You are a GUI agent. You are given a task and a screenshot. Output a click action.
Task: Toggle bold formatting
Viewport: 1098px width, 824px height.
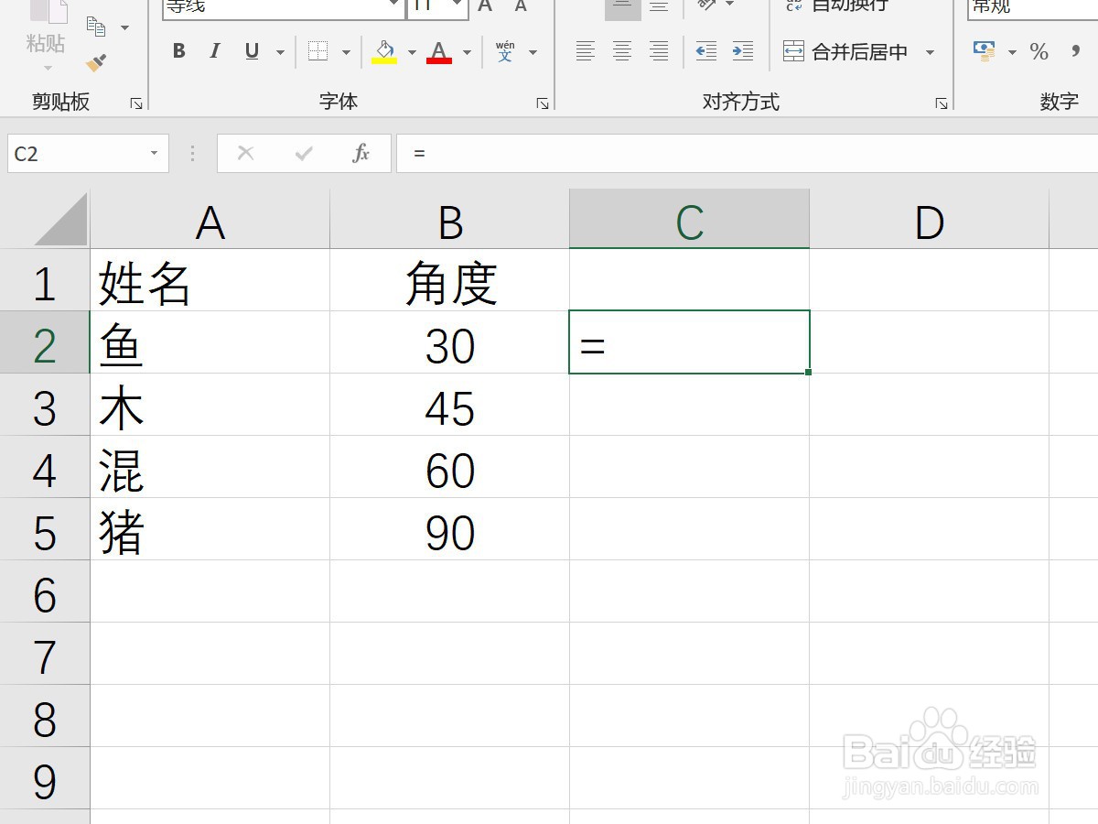pos(178,51)
